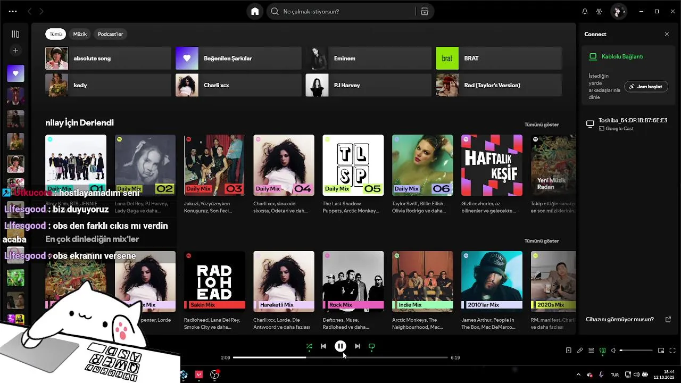Viewport: 681px width, 383px height.
Task: Open the Daily Mix 05 card
Action: point(353,174)
